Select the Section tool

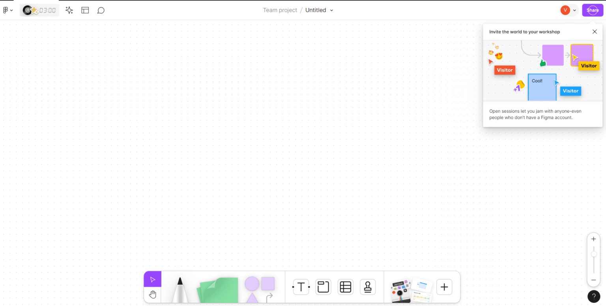point(323,287)
